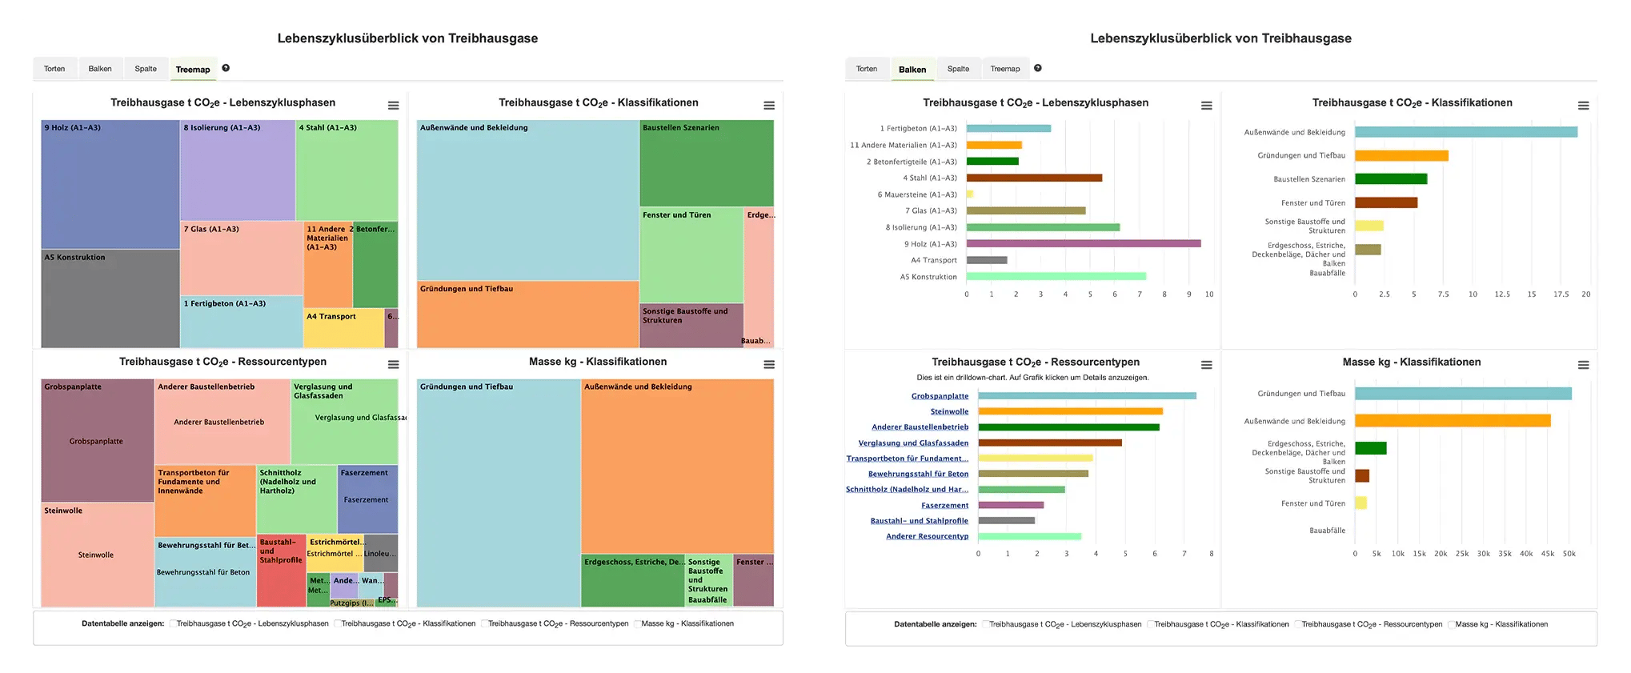Open Faserzement drilldown link in bar chart

[x=944, y=505]
